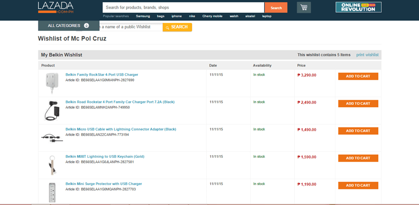Open Belkin Road Rockstar Car Charger link
This screenshot has height=205, width=419.
120,102
